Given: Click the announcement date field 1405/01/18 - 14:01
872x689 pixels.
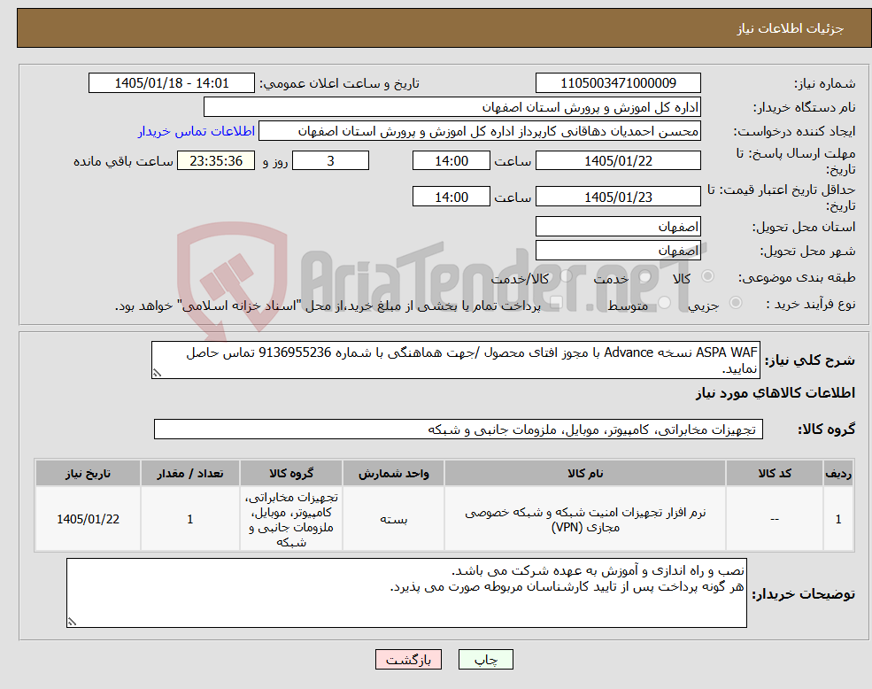Looking at the screenshot, I should (x=171, y=83).
